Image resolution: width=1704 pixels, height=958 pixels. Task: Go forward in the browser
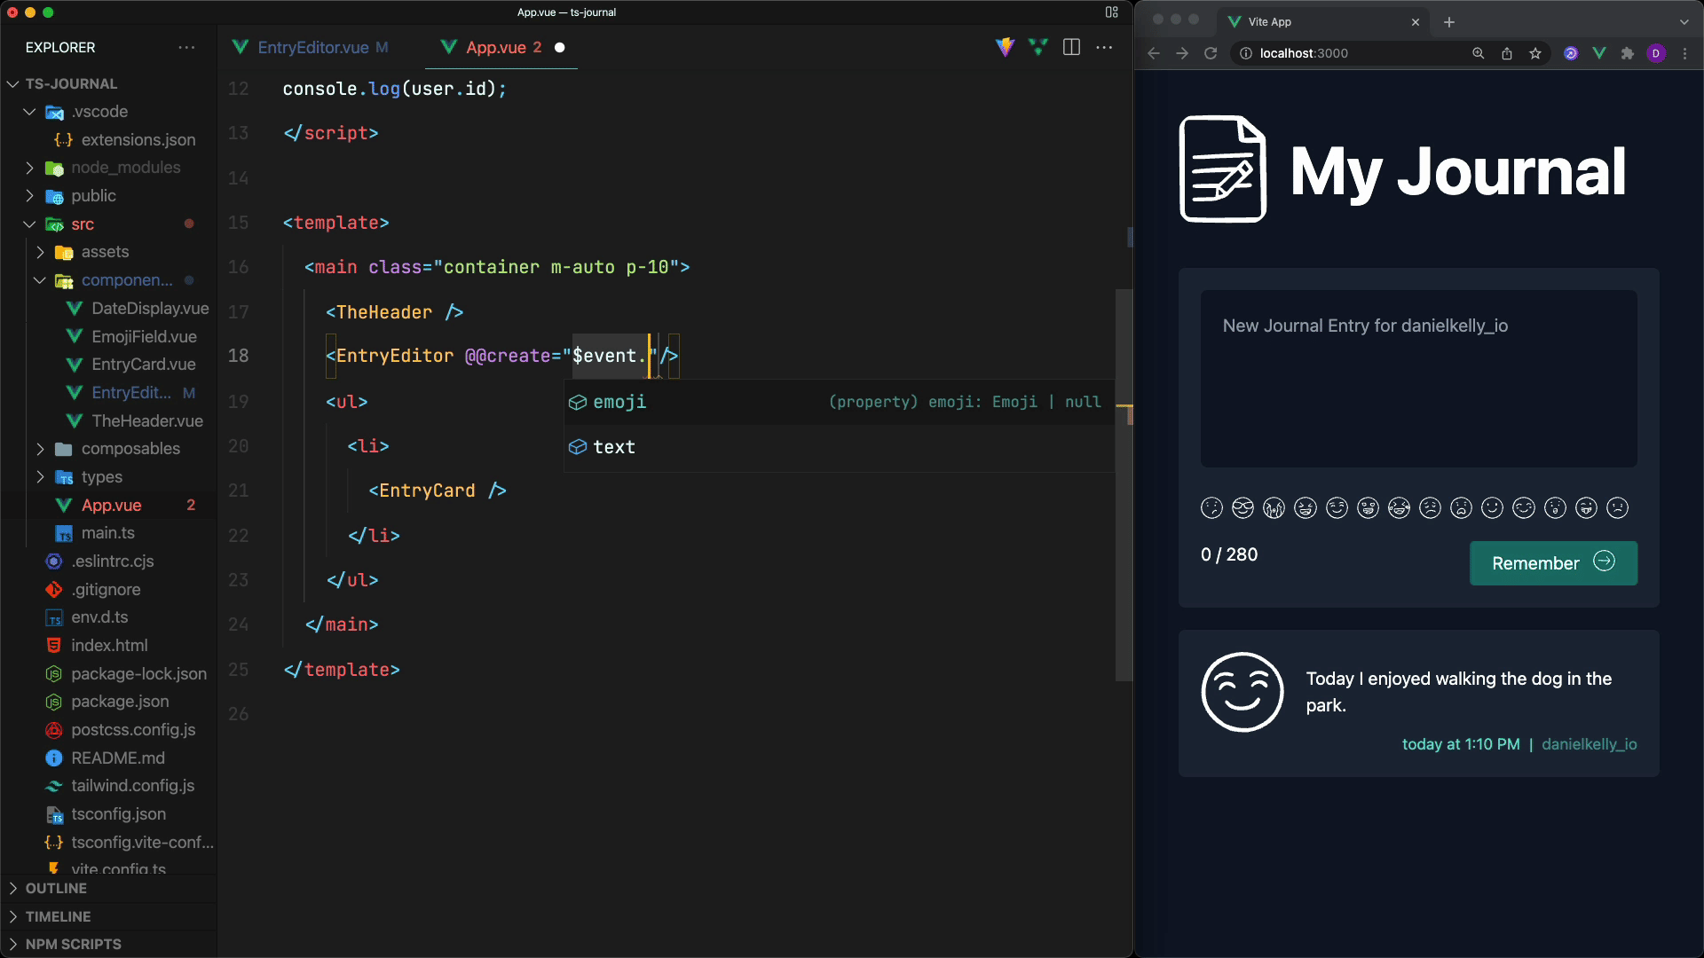[1181, 53]
